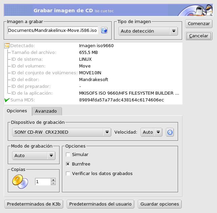
Task: Enable the Simular checkbox
Action: tap(68, 154)
